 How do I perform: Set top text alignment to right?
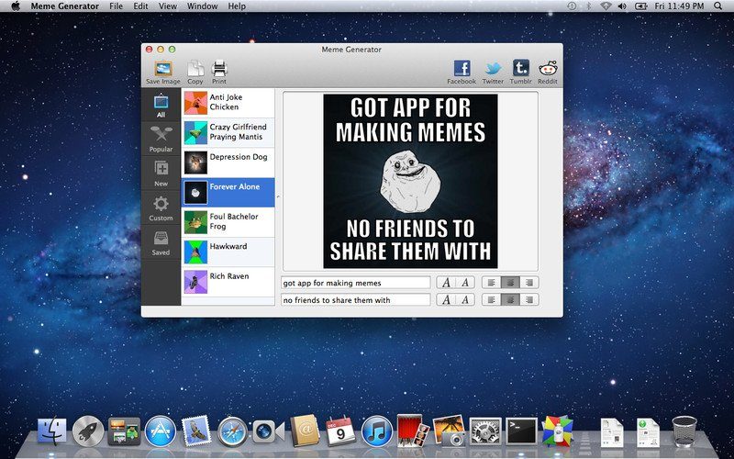[529, 283]
